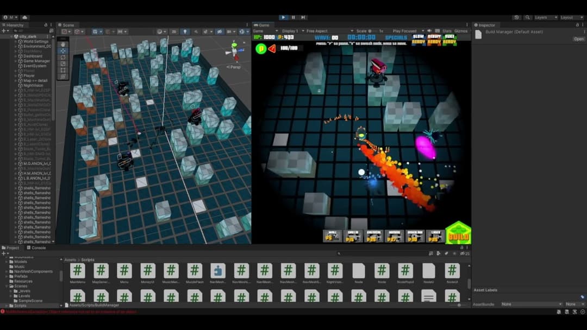This screenshot has width=587, height=330.
Task: Switch to the Scene tab
Action: (68, 25)
